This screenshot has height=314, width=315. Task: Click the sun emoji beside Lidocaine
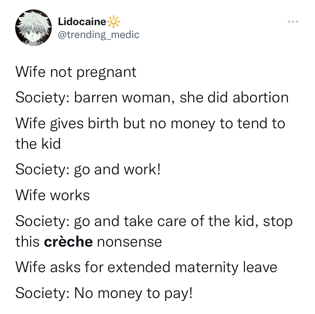coord(113,22)
